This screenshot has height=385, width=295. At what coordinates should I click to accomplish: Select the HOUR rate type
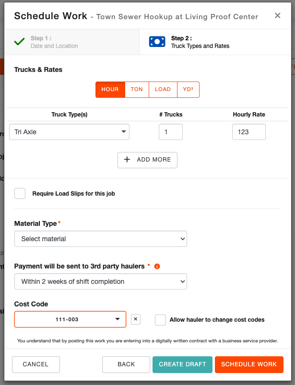(110, 90)
